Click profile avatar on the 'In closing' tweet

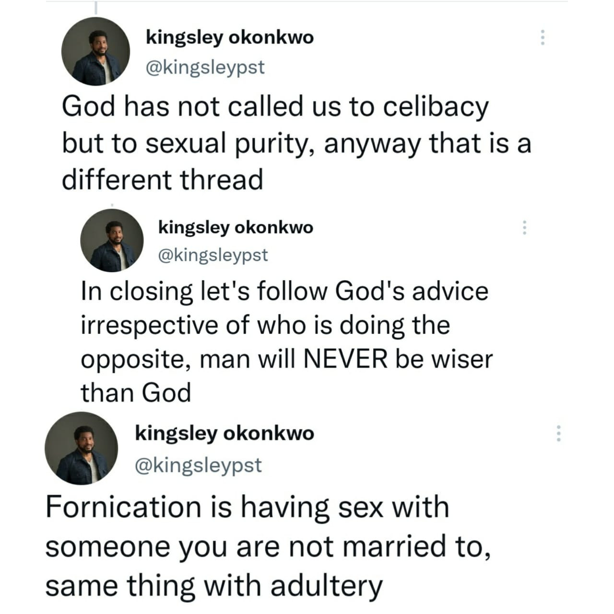[x=112, y=240]
